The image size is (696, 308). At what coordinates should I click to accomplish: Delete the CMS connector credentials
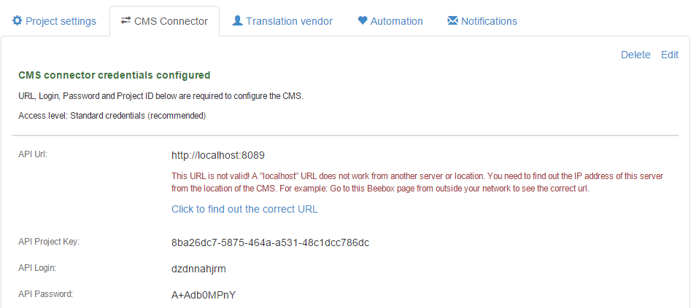635,55
